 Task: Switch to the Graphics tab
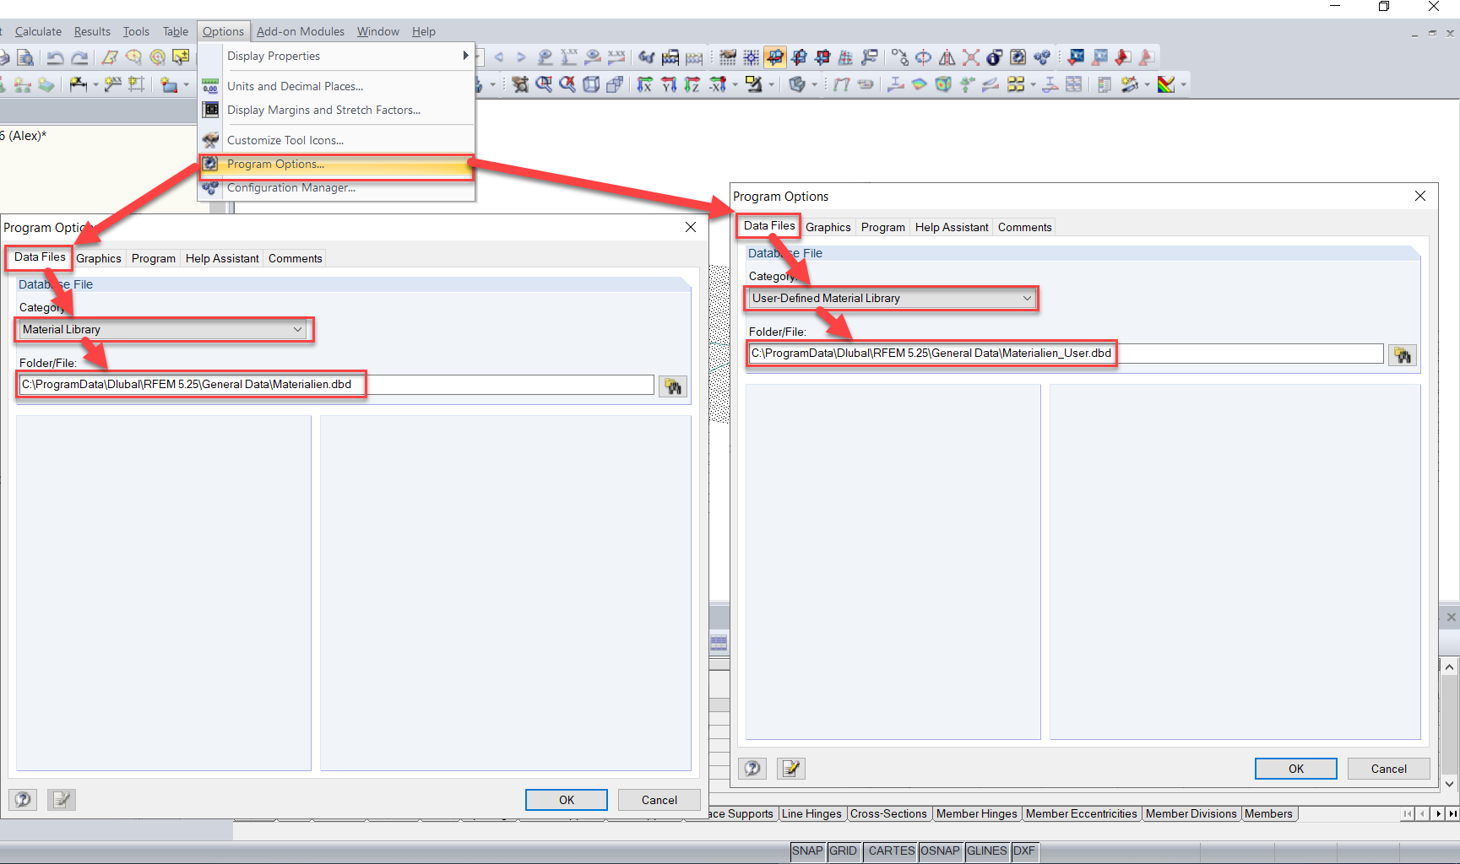[99, 258]
